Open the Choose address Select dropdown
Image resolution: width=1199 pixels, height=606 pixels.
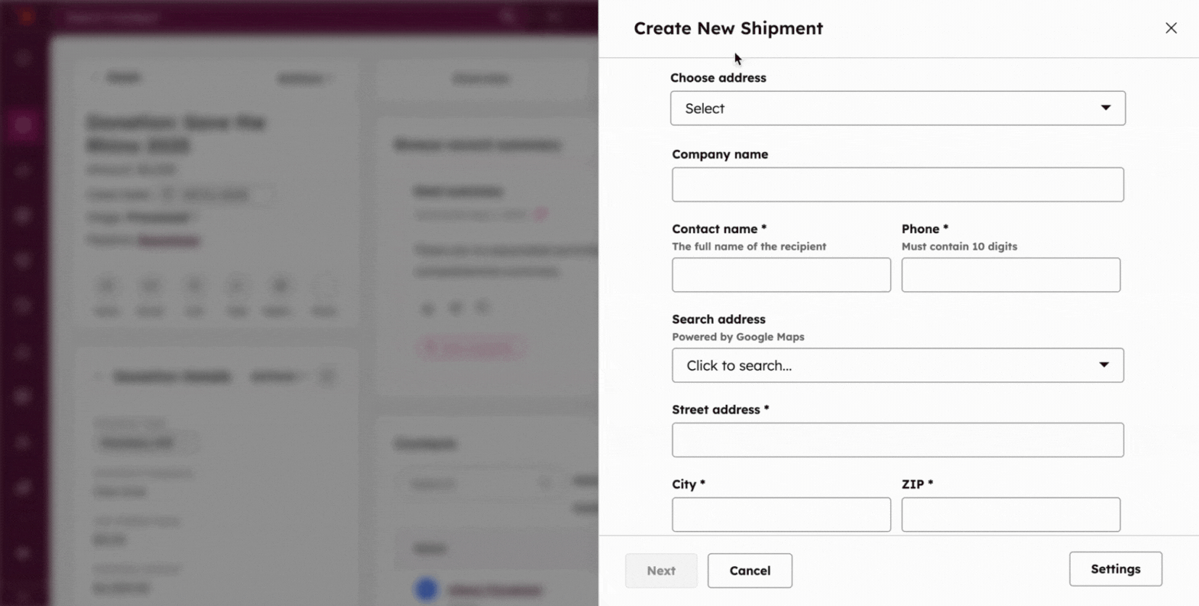pos(897,108)
